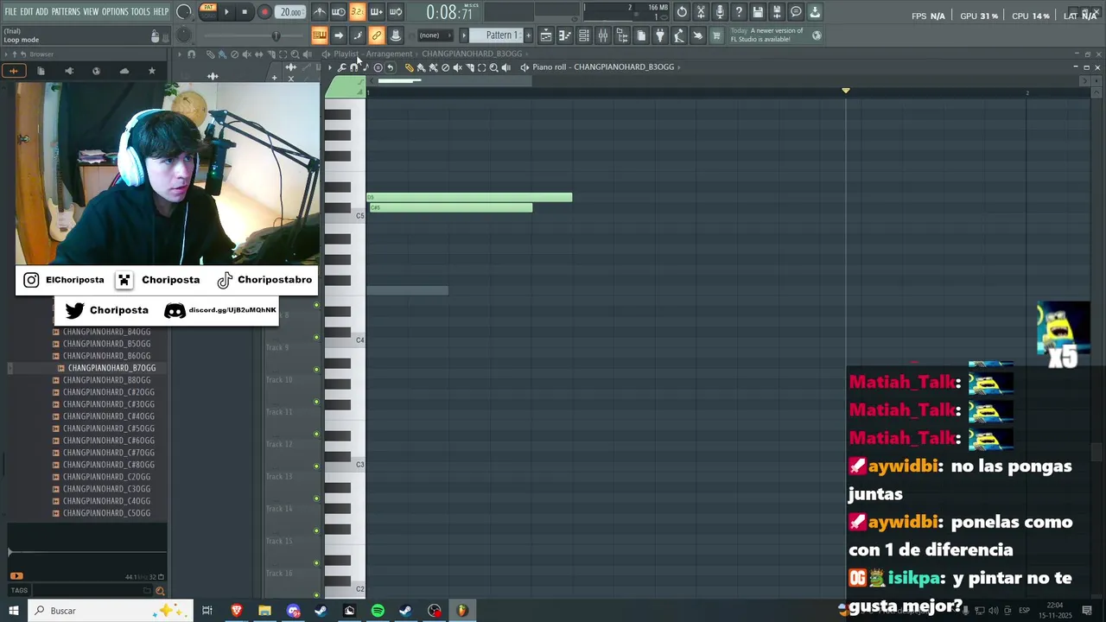Open browser cloud tab icon
Screen dimensions: 1106x622
(124, 71)
